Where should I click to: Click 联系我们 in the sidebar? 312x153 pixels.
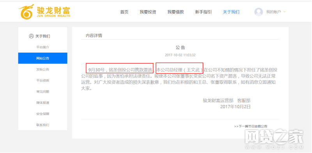(x=43, y=125)
